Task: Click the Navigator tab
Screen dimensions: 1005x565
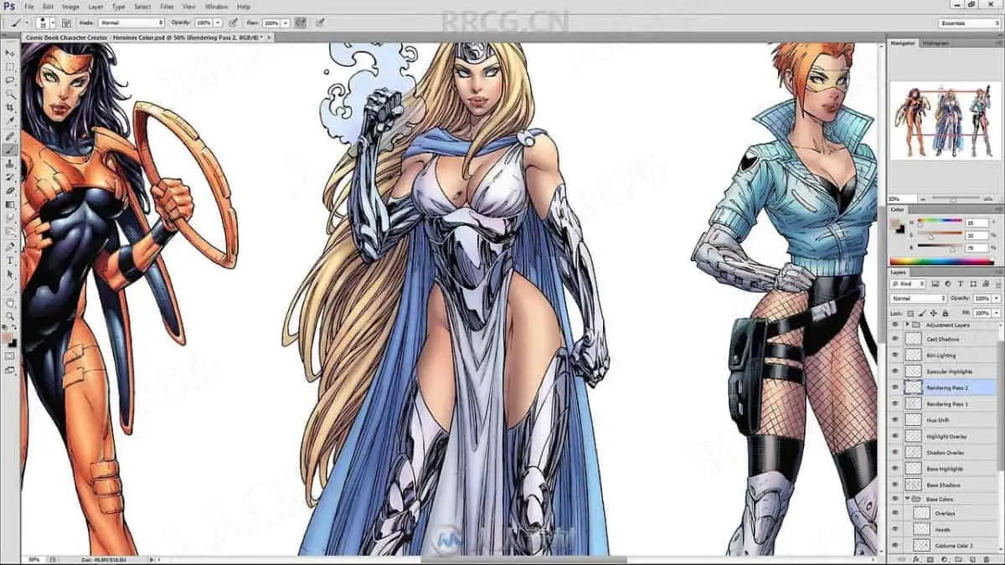Action: click(903, 43)
